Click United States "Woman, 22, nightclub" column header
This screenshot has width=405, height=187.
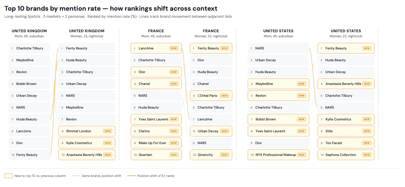pyautogui.click(x=346, y=33)
